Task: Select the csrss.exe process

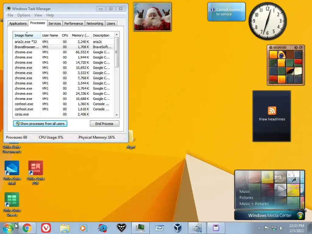Action: pos(63,114)
